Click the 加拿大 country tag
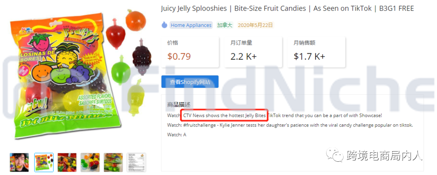Viewport: 437px width, 175px height. [x=225, y=25]
